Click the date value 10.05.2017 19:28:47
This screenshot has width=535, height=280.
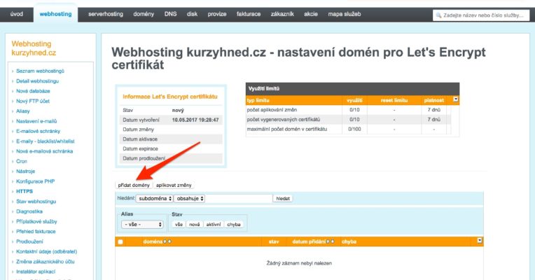[195, 120]
